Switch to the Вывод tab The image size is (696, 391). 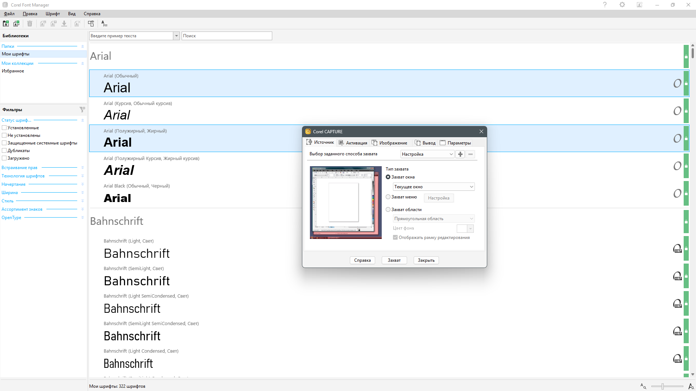coord(425,143)
